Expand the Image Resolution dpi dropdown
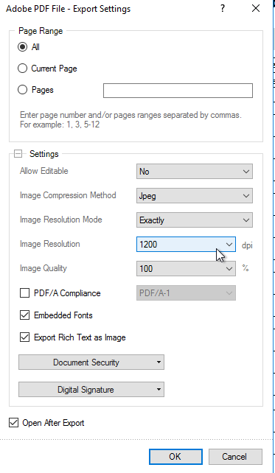Viewport: 275px width, 473px height. pos(186,245)
